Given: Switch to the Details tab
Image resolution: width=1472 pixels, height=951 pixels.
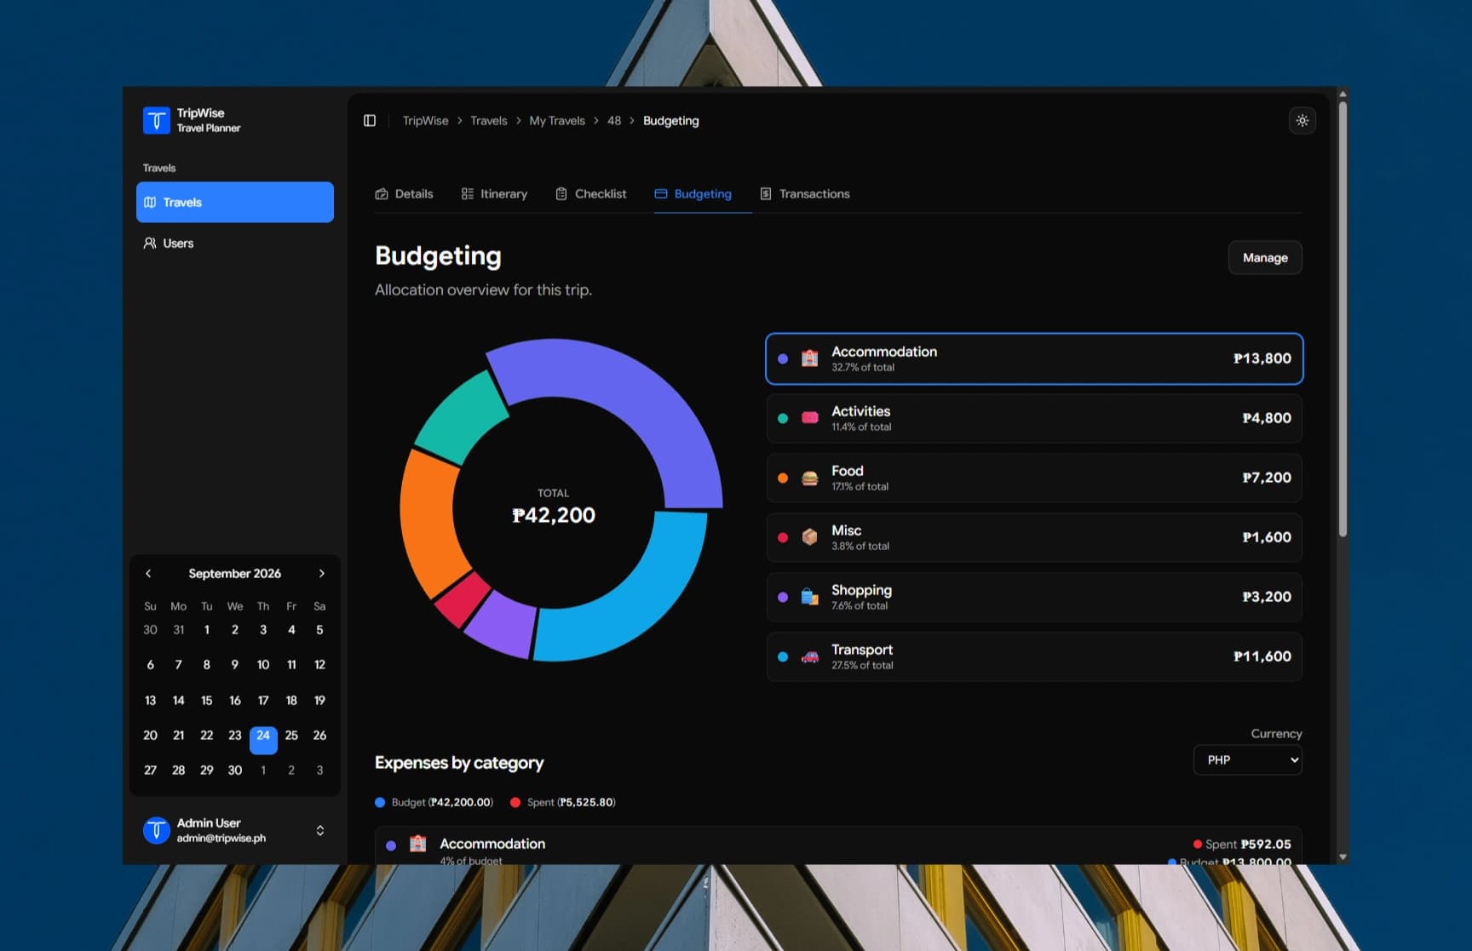Looking at the screenshot, I should click(x=404, y=193).
